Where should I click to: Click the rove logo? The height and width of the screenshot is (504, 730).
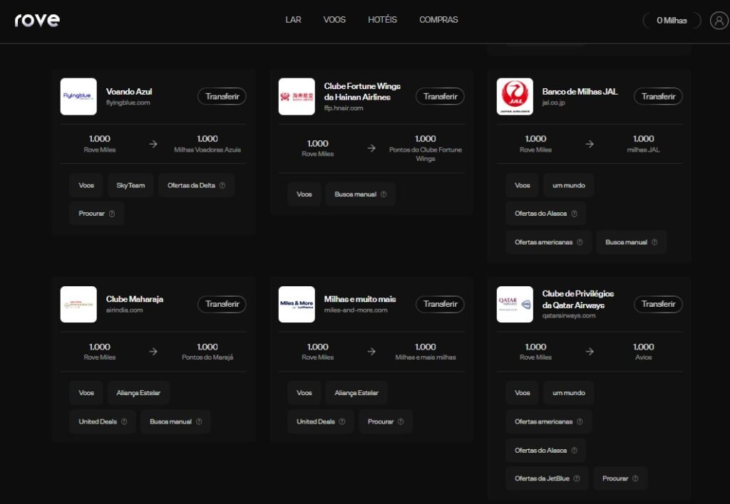click(x=37, y=20)
